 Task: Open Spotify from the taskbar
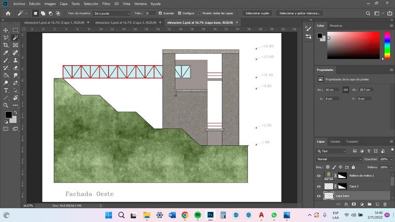[197, 216]
